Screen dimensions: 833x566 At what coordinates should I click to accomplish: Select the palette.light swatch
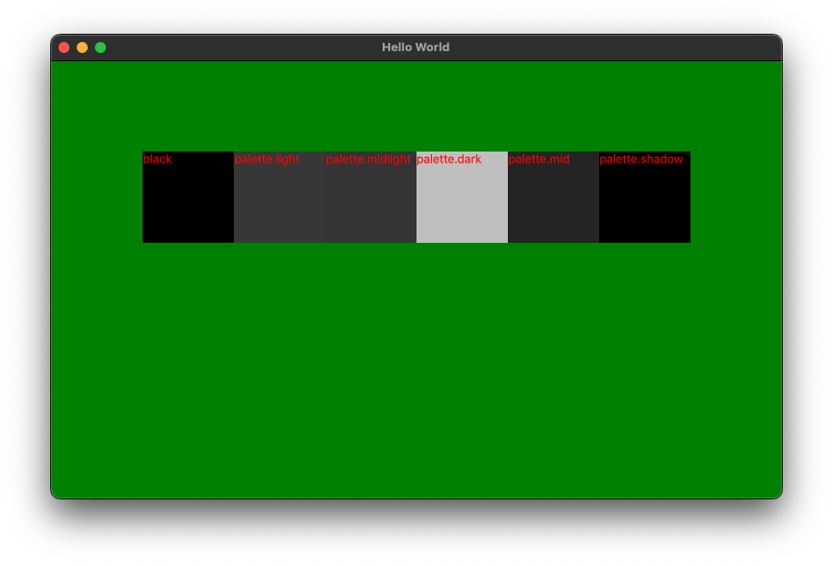(x=279, y=197)
